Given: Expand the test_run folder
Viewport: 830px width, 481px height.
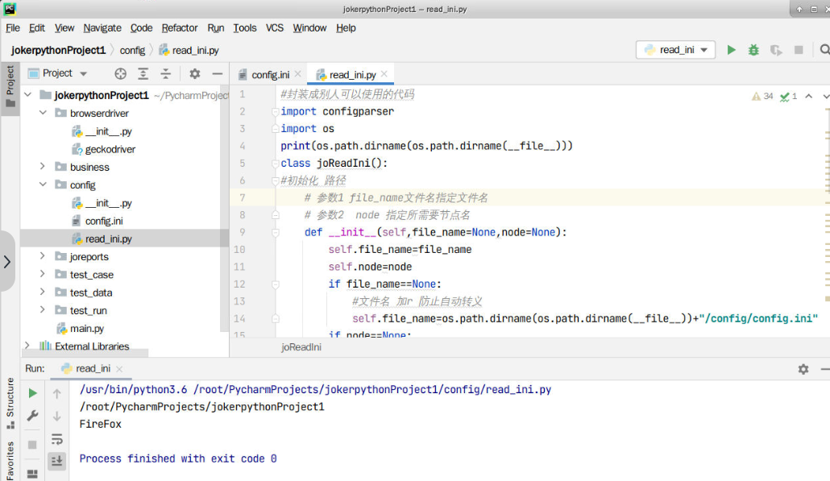Looking at the screenshot, I should pos(43,310).
